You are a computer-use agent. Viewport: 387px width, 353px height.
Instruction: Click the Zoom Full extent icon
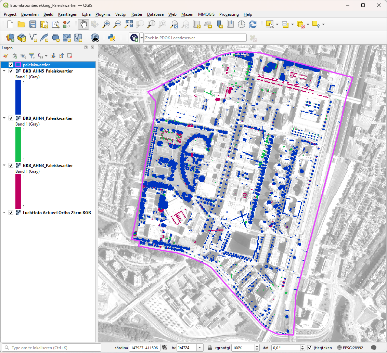pos(129,24)
